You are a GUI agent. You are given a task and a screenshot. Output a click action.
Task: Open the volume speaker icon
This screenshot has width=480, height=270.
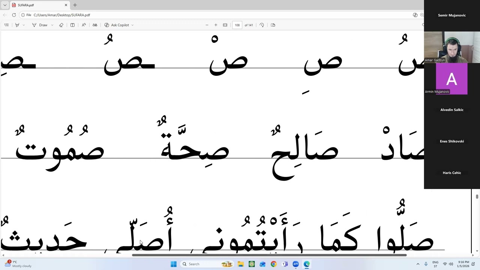pyautogui.click(x=451, y=264)
